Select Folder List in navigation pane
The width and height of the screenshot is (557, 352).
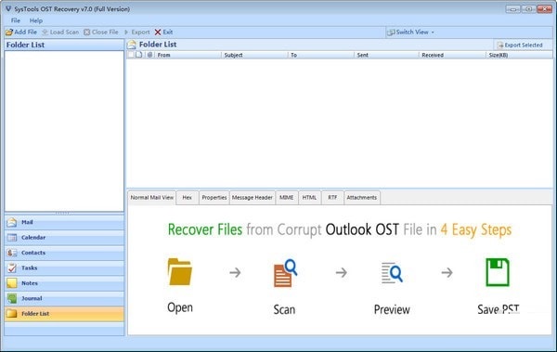(64, 314)
